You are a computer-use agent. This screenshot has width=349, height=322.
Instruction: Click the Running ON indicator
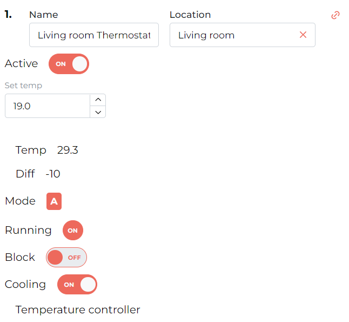point(73,231)
